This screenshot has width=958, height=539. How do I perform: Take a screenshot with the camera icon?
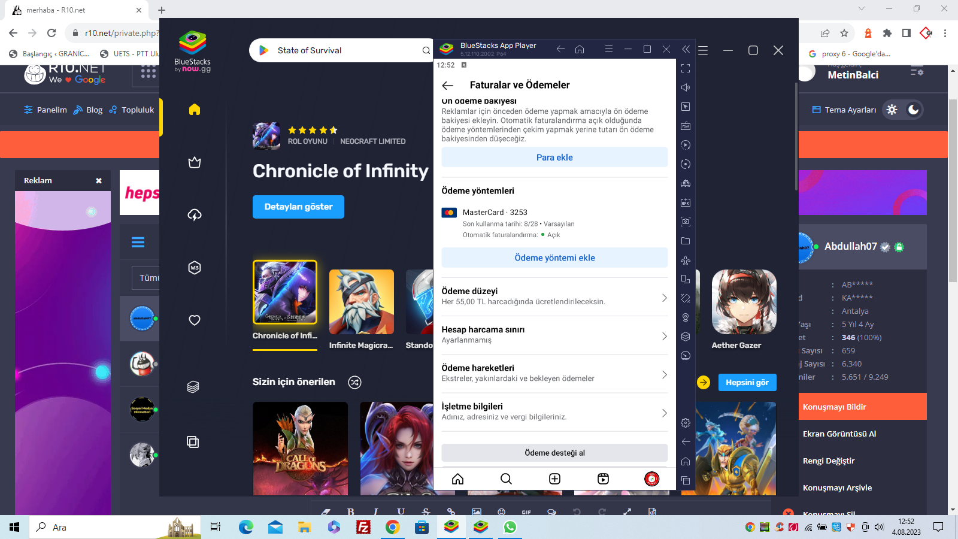point(686,222)
